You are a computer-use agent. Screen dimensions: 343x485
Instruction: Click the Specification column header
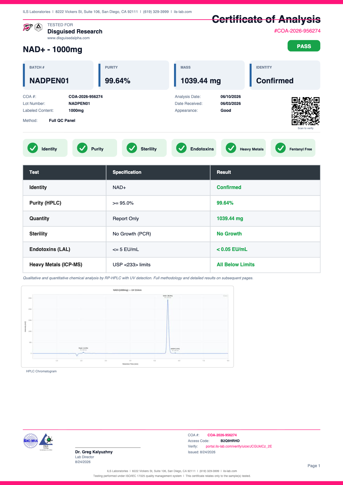(127, 172)
